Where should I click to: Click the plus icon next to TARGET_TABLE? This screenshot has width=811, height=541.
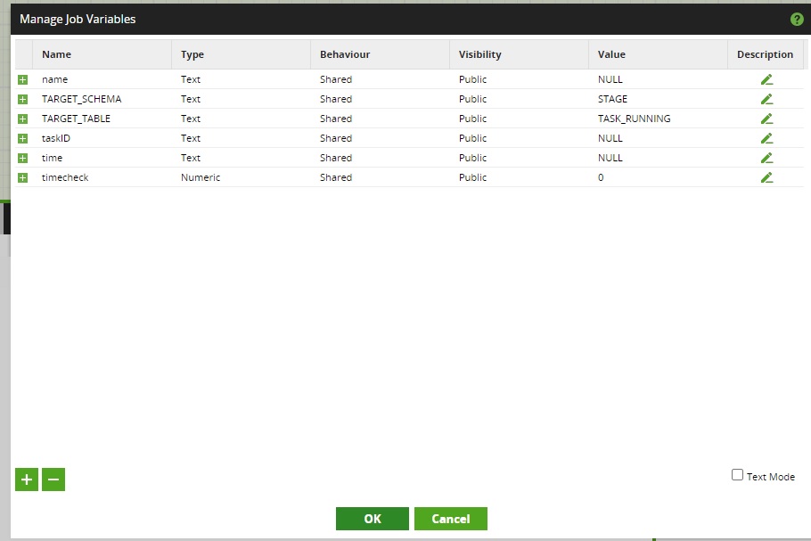22,119
